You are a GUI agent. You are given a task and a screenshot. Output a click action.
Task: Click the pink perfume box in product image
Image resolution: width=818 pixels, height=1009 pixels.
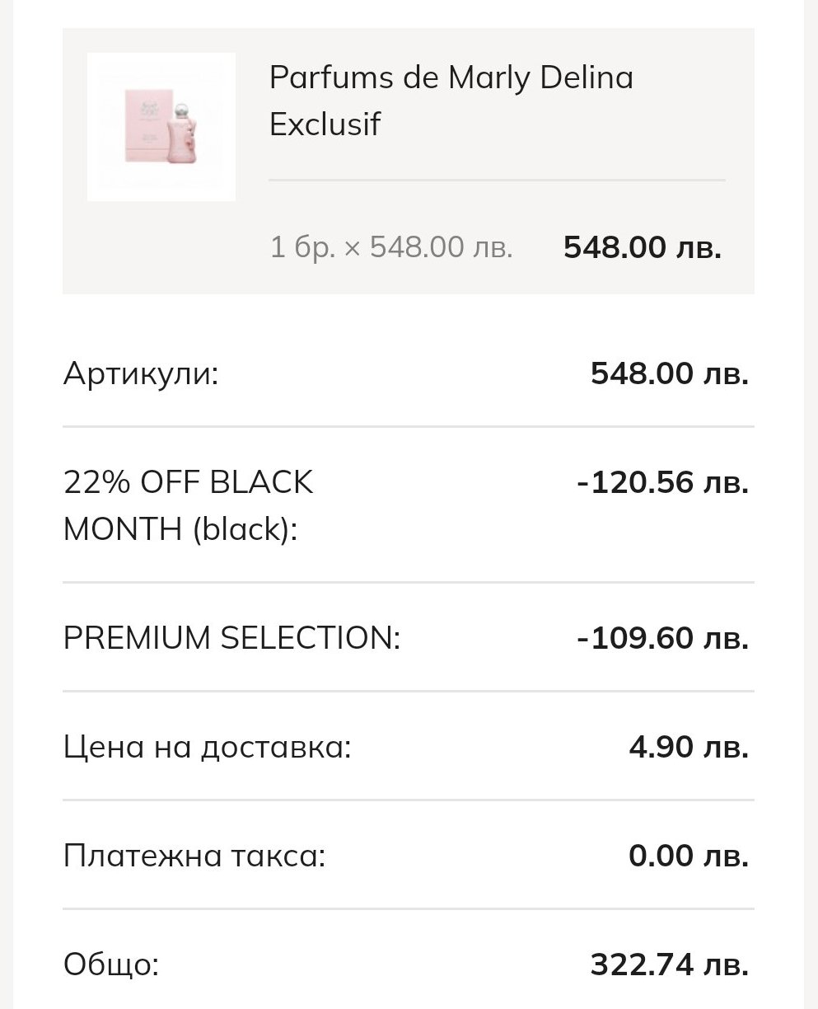click(143, 125)
